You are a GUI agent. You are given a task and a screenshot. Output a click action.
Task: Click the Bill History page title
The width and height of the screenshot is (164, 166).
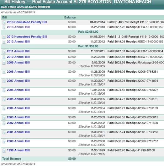78,2
